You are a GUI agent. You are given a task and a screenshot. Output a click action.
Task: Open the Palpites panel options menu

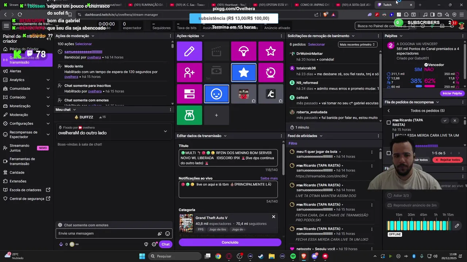(x=464, y=36)
